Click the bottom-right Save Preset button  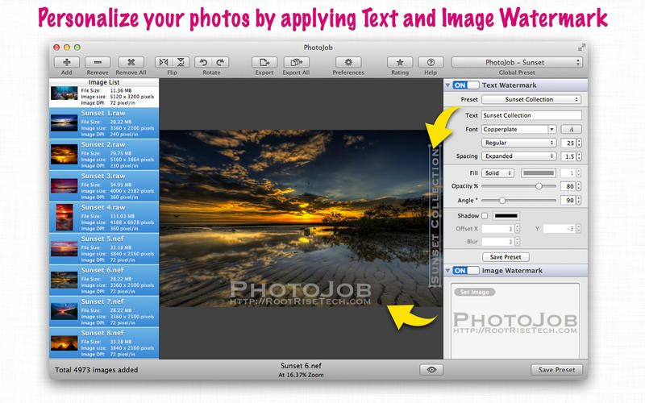click(556, 369)
